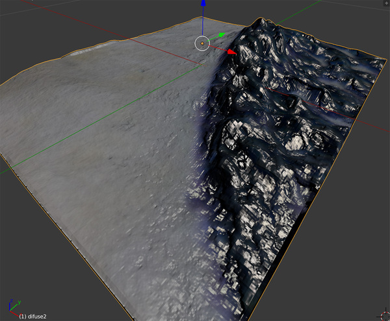Click the Z label on the mini axis

(x=10, y=301)
